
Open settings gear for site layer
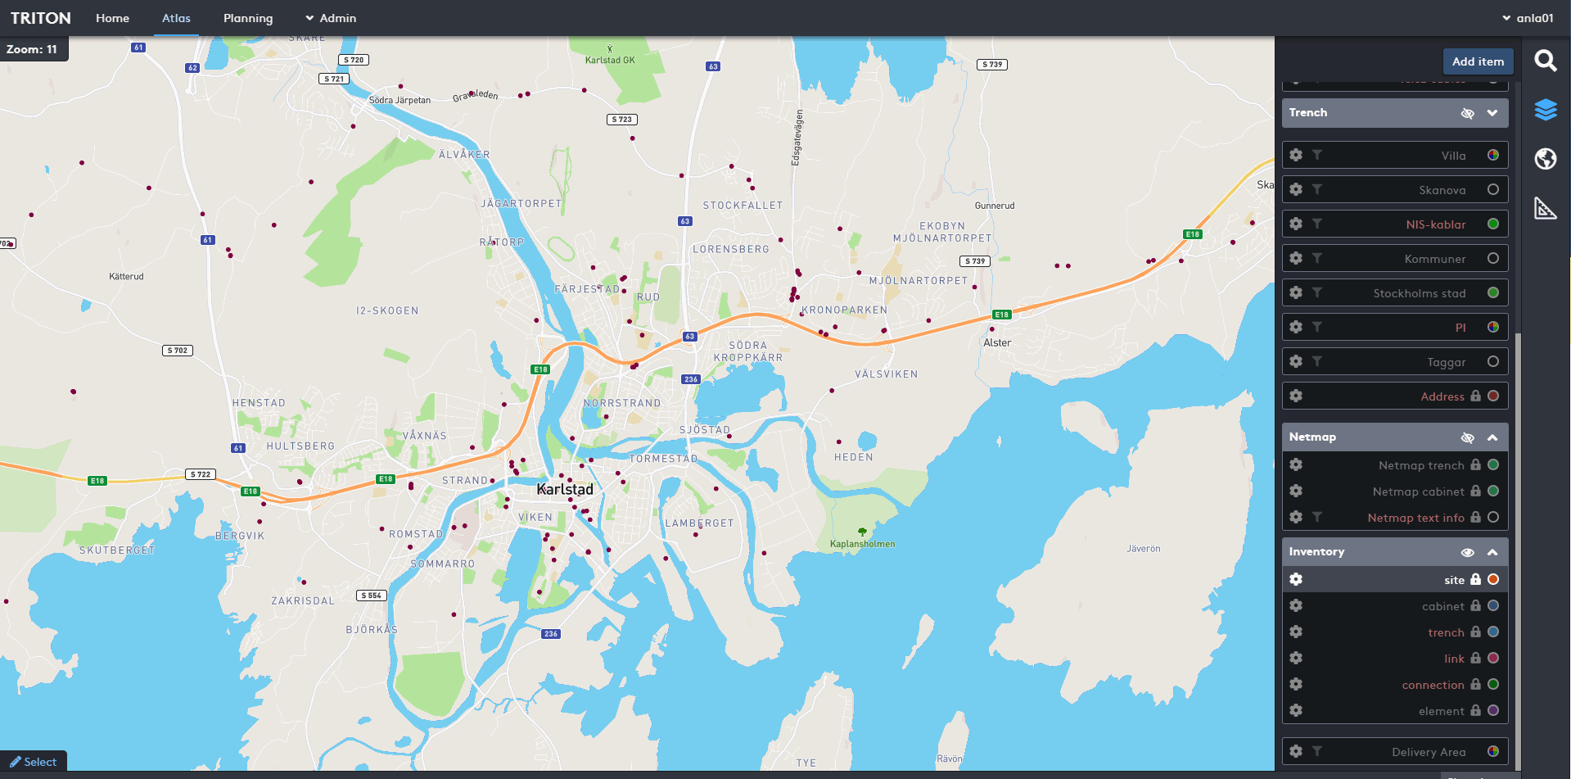click(x=1296, y=579)
